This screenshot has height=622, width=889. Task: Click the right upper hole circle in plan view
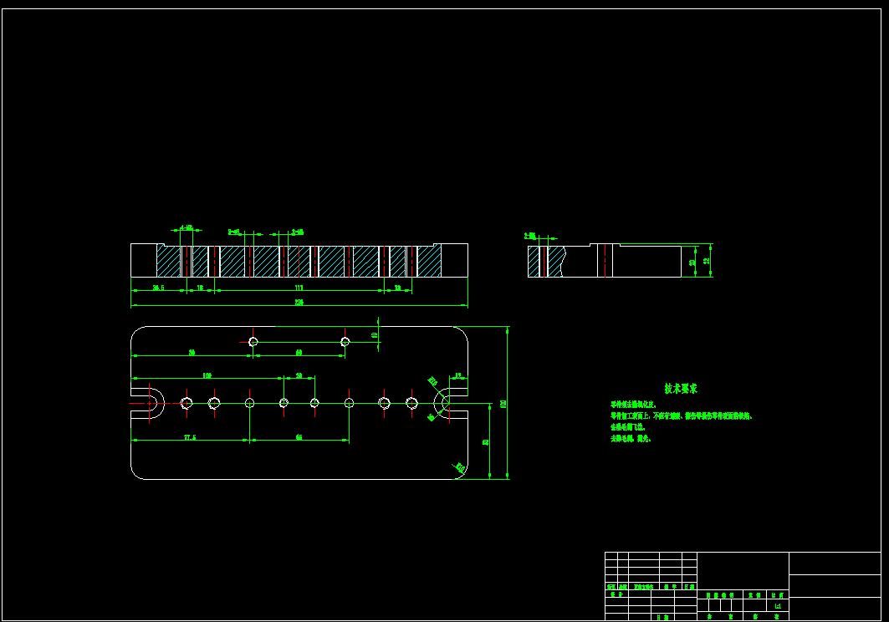[345, 341]
